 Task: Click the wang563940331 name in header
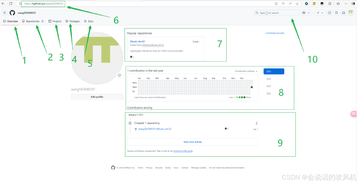(27, 13)
